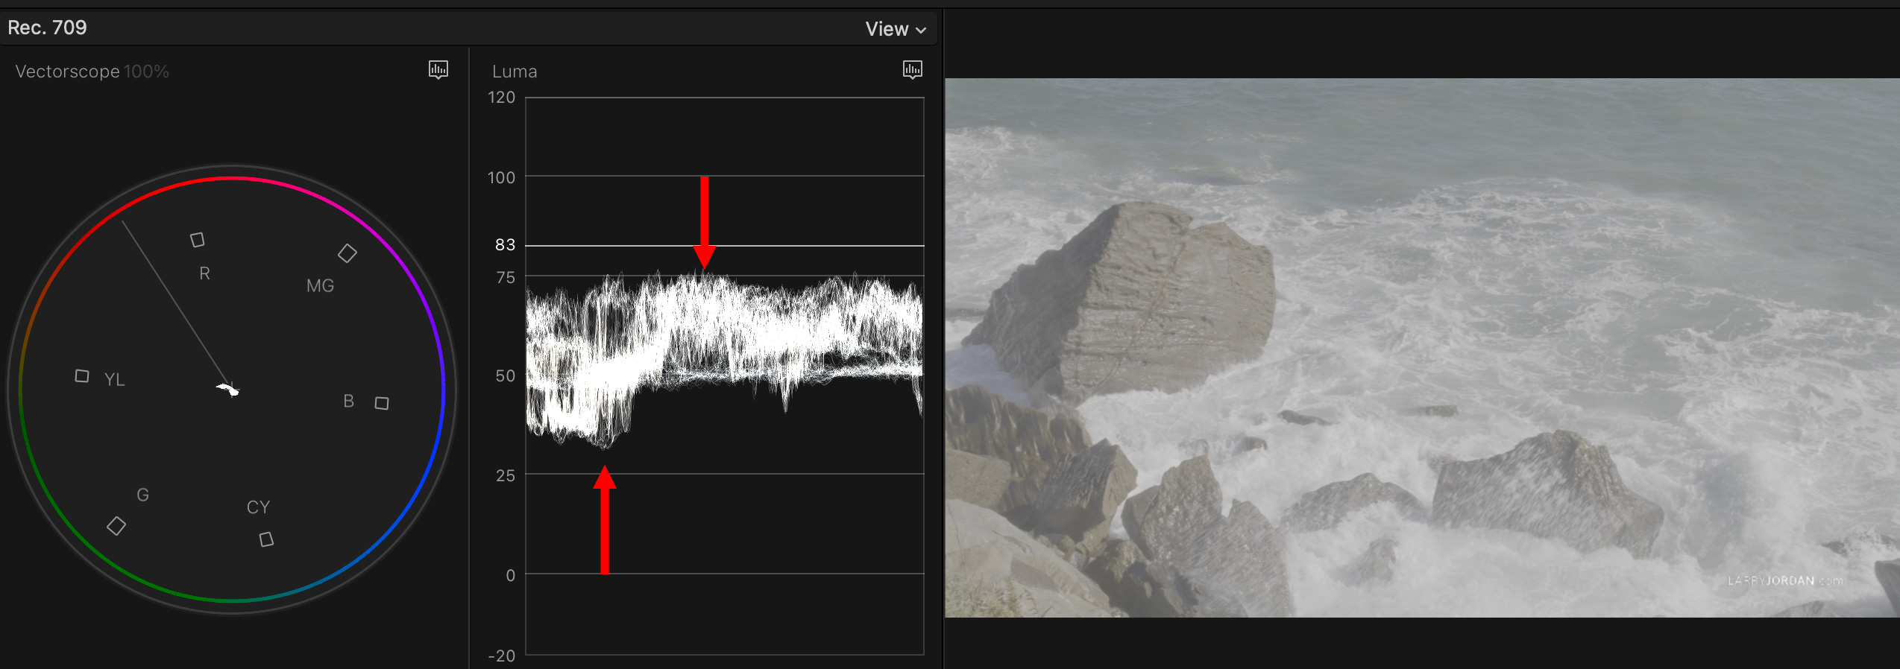Click the white trace at vectorscope center

point(227,389)
